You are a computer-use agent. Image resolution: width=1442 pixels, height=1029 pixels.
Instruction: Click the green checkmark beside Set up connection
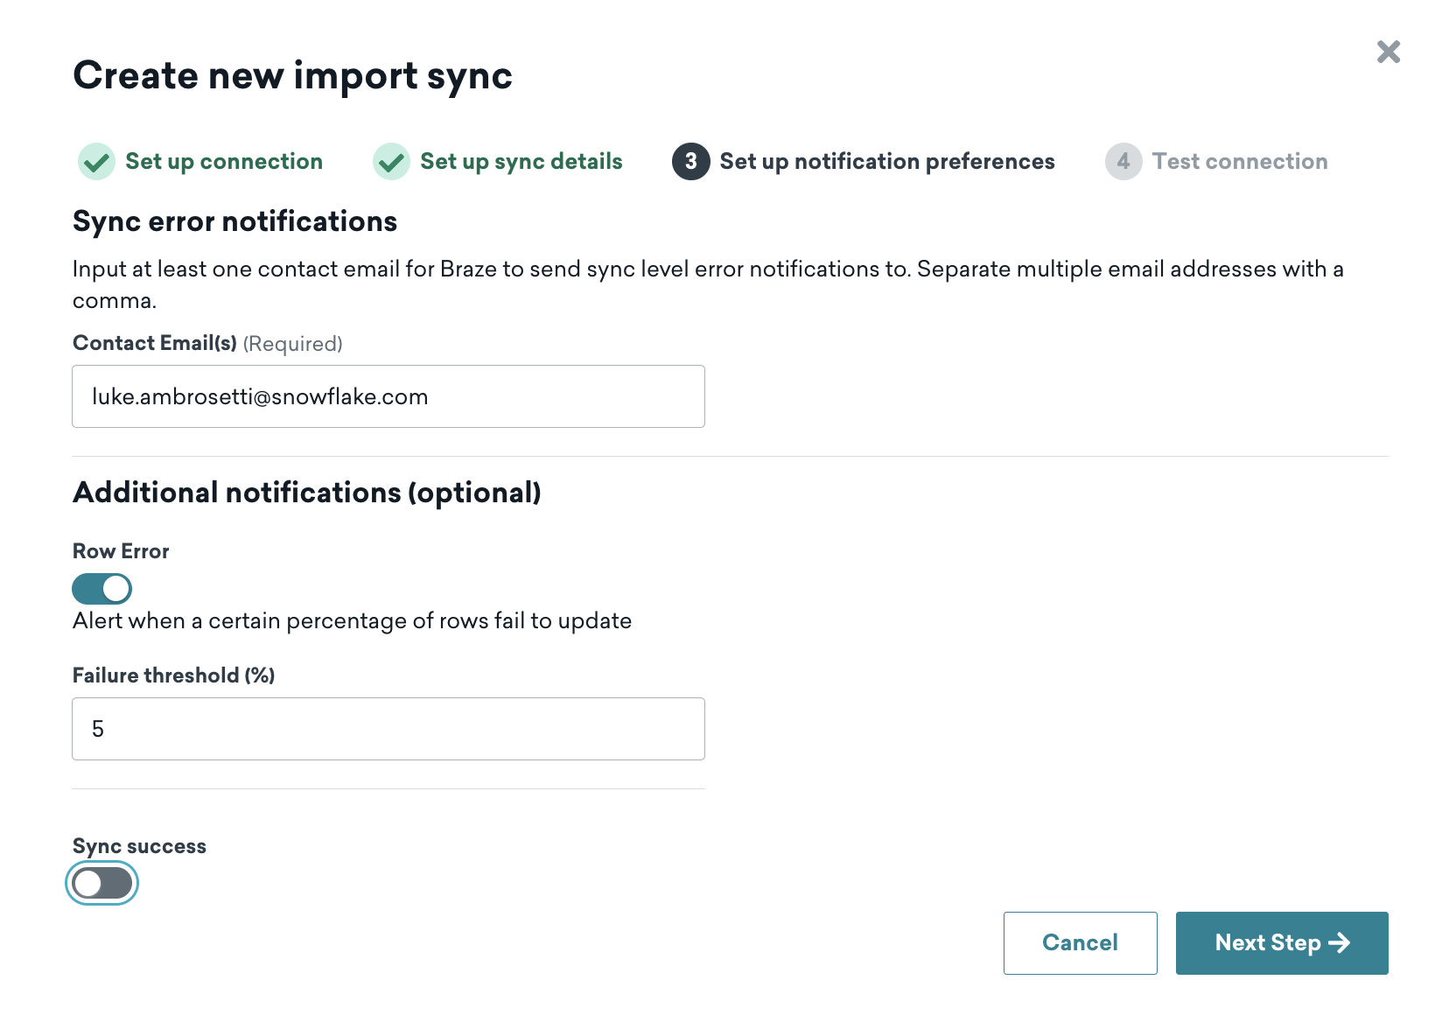click(x=96, y=162)
